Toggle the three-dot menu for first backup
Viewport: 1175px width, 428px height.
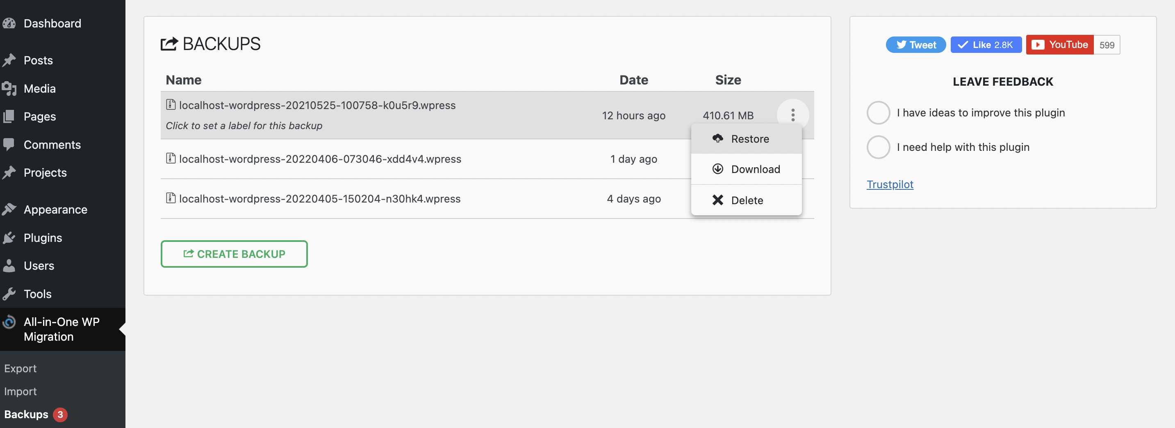(793, 115)
